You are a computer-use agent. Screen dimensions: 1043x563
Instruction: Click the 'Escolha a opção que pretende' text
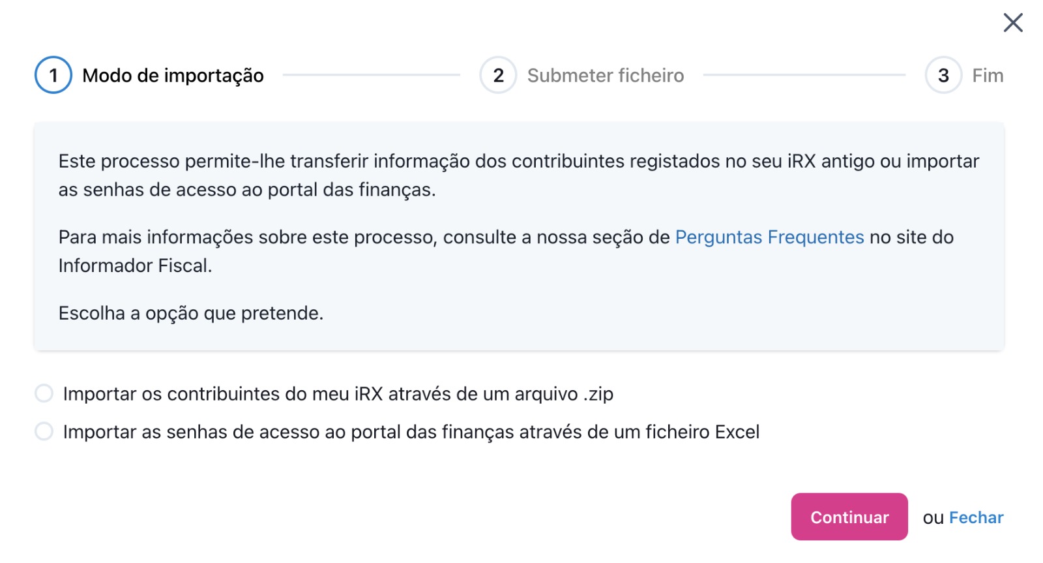pos(191,313)
